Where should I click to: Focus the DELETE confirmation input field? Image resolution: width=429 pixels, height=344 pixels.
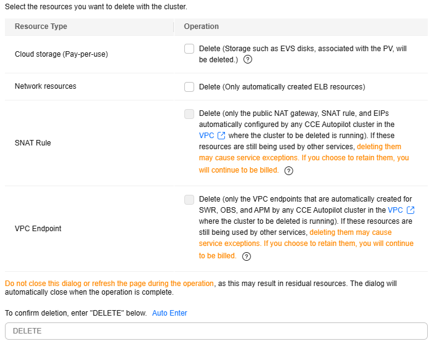pyautogui.click(x=216, y=331)
